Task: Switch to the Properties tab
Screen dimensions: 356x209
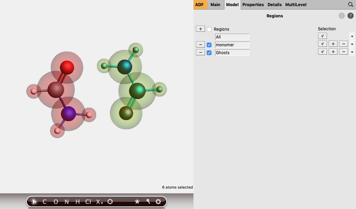Action: pos(253,4)
